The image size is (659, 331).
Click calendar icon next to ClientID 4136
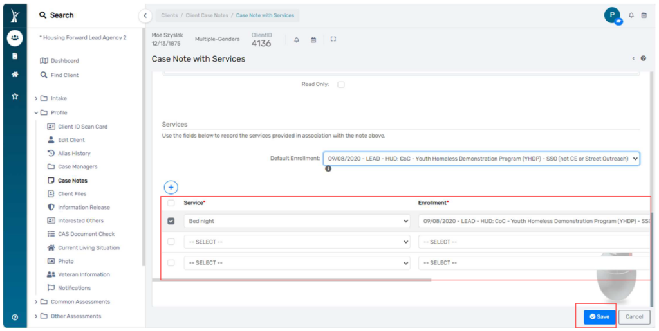(x=313, y=40)
